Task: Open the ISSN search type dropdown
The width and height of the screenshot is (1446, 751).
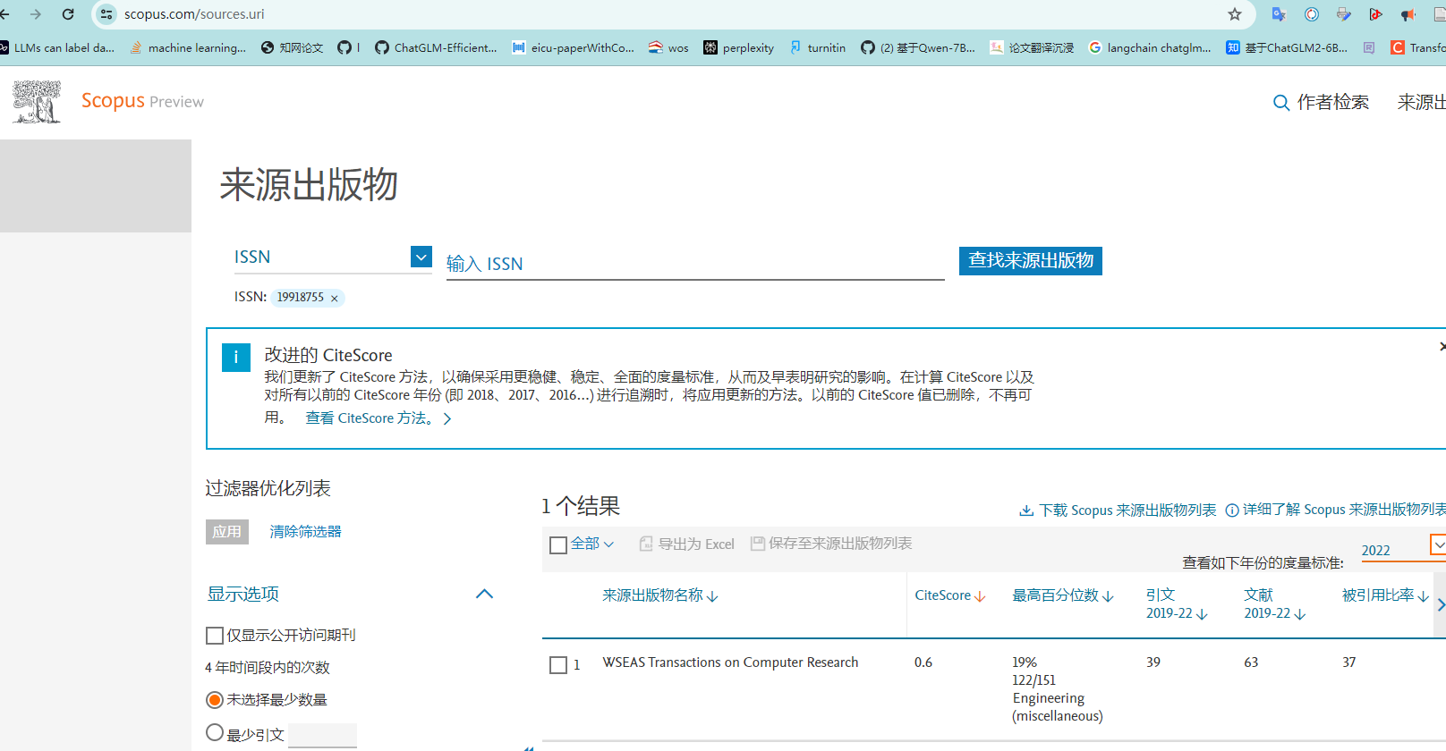Action: tap(421, 257)
